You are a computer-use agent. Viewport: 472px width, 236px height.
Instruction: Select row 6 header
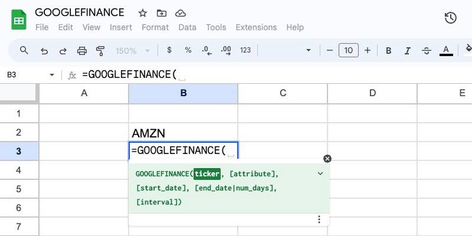(19, 208)
